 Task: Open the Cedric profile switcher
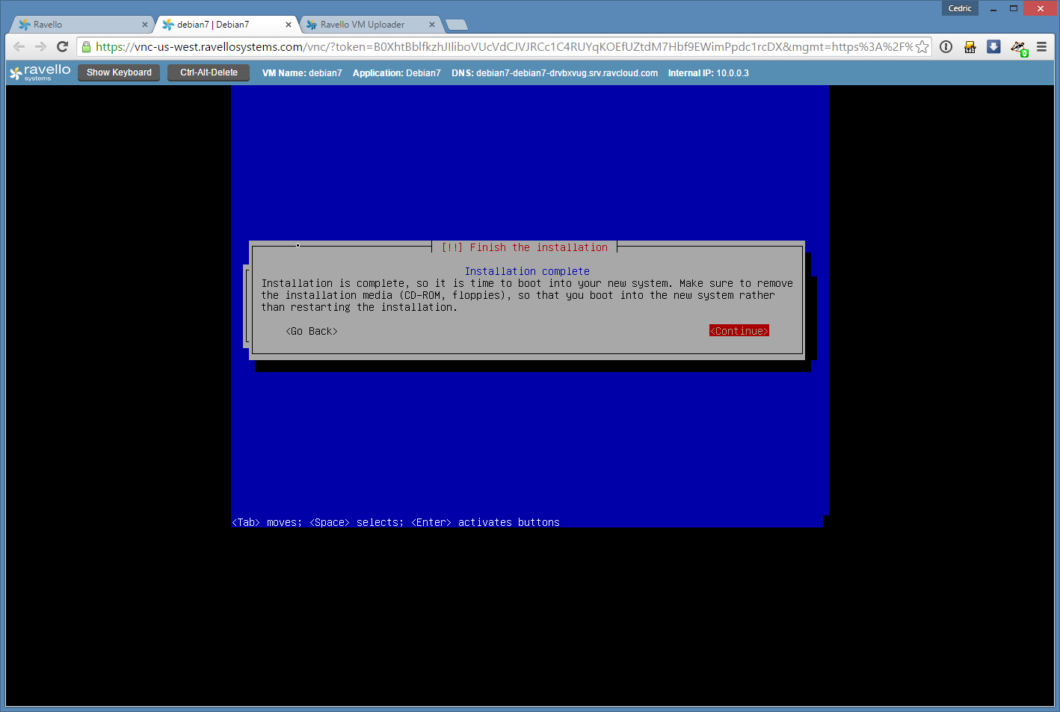pos(960,8)
